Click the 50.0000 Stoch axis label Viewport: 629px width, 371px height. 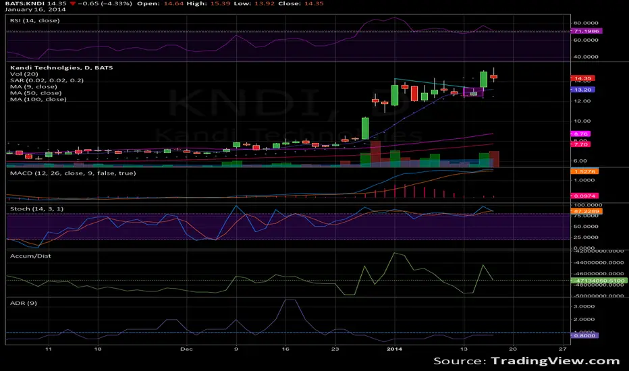(586, 227)
